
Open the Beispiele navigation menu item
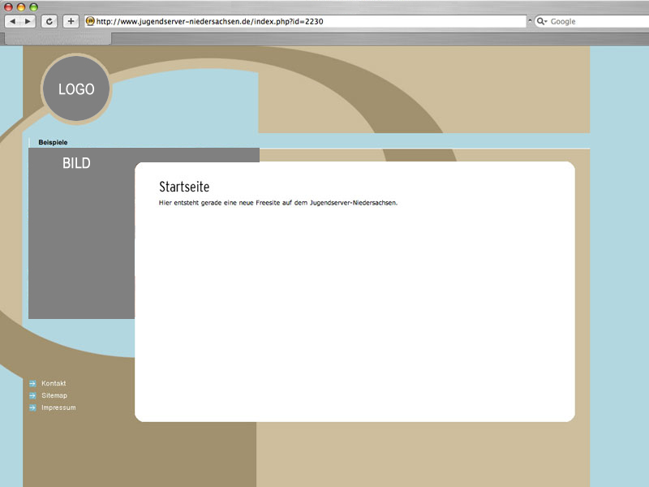[53, 143]
